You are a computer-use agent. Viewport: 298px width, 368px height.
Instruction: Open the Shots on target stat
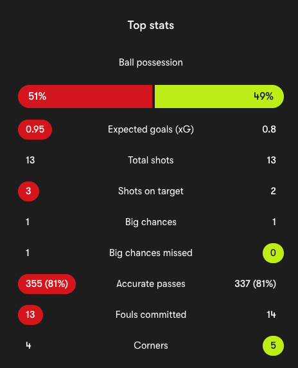pos(151,191)
